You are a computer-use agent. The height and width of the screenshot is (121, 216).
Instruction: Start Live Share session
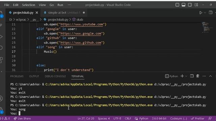click(x=22, y=119)
